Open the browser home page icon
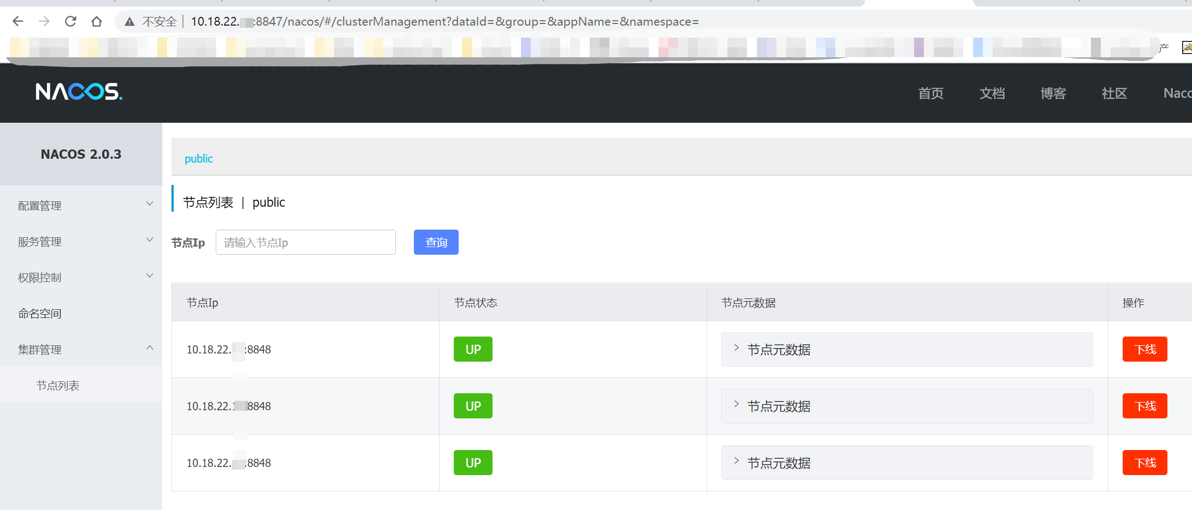The image size is (1192, 510). point(97,21)
